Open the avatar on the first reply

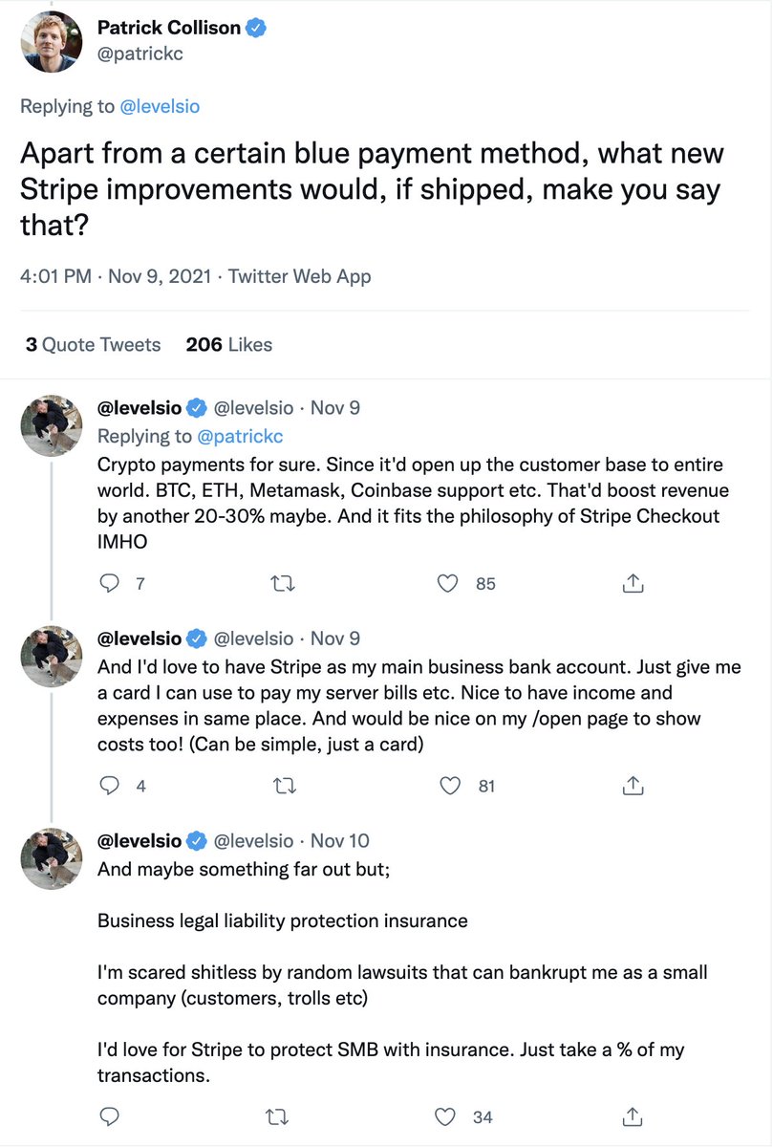click(x=52, y=424)
